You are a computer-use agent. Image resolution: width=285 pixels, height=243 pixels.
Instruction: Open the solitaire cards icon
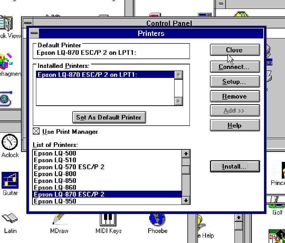277,236
